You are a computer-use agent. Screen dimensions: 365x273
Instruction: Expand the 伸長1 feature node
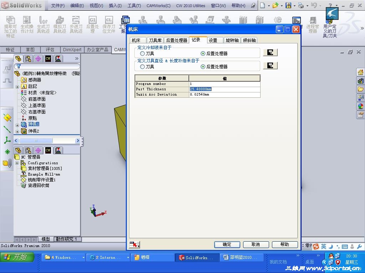pyautogui.click(x=17, y=125)
